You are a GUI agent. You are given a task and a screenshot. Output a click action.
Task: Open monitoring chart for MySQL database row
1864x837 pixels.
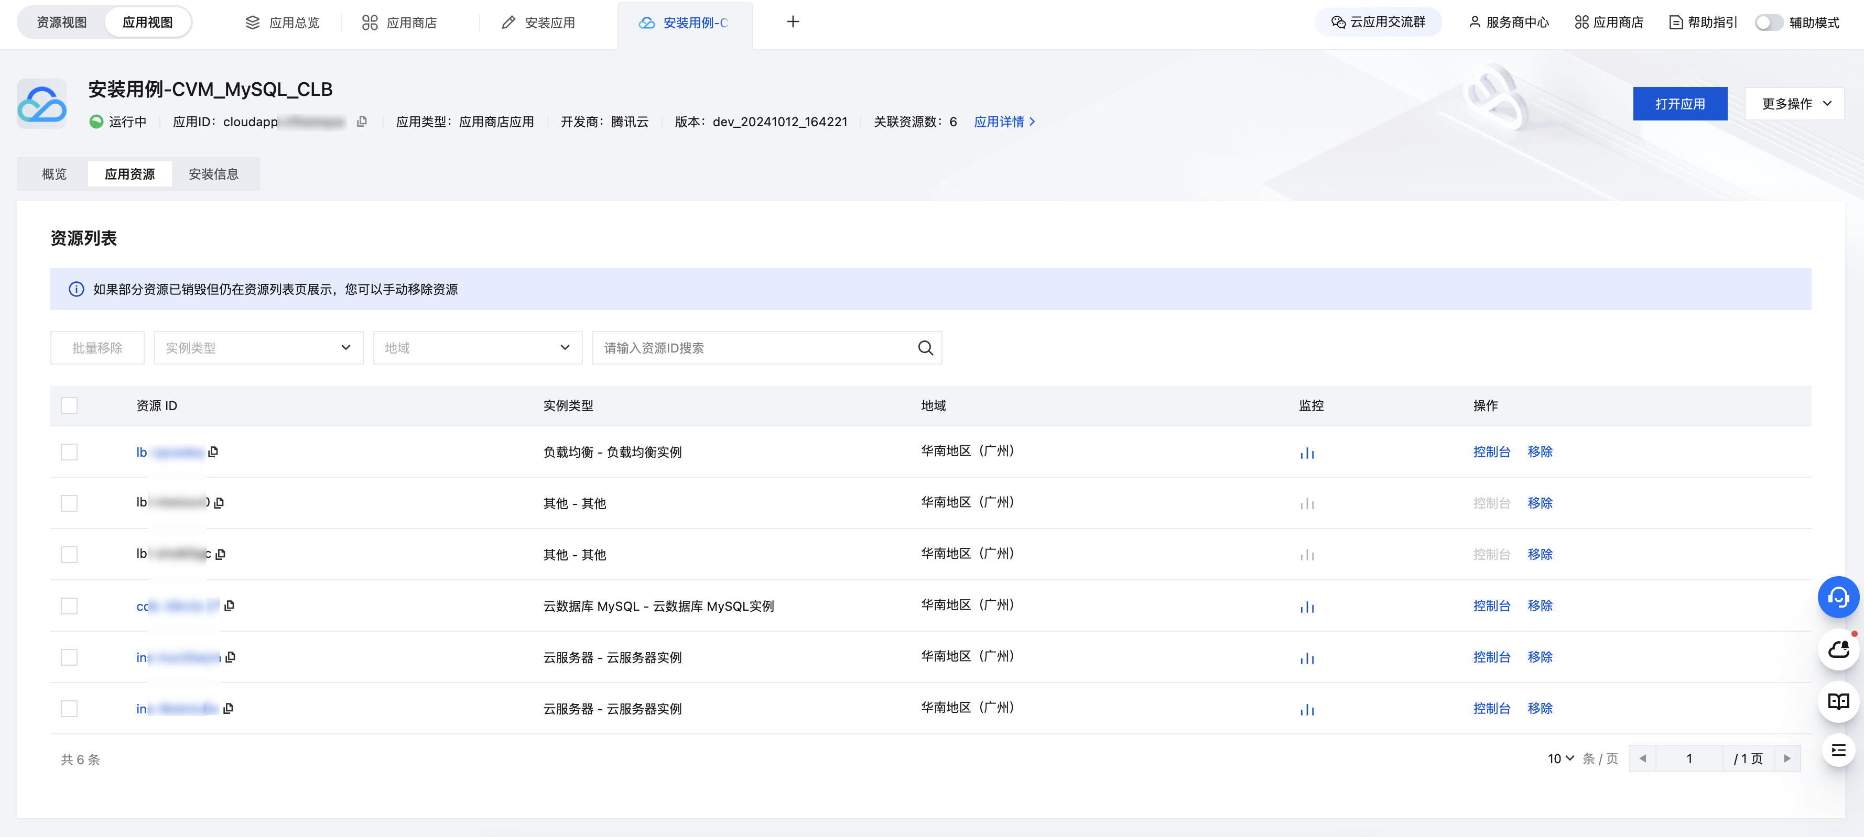click(x=1306, y=607)
